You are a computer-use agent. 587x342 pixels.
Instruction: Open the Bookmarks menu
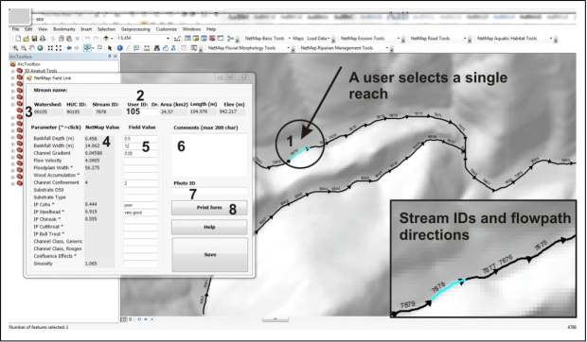pos(64,29)
